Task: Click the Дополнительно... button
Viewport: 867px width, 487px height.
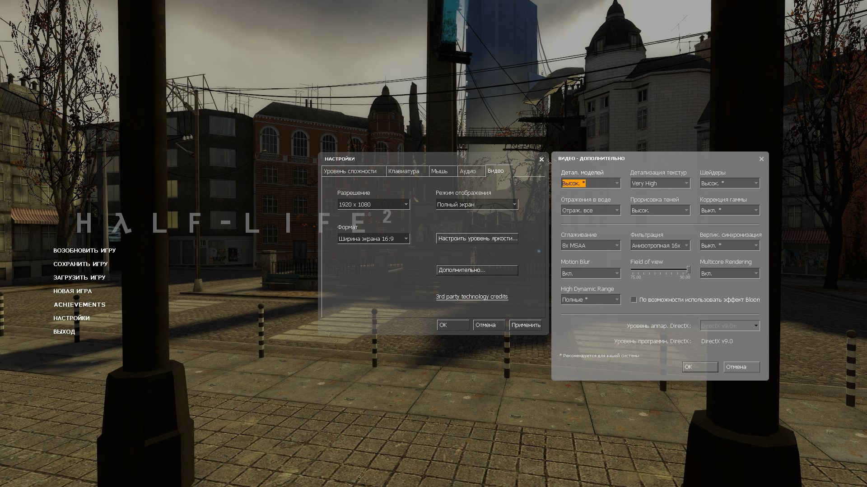Action: tap(477, 270)
